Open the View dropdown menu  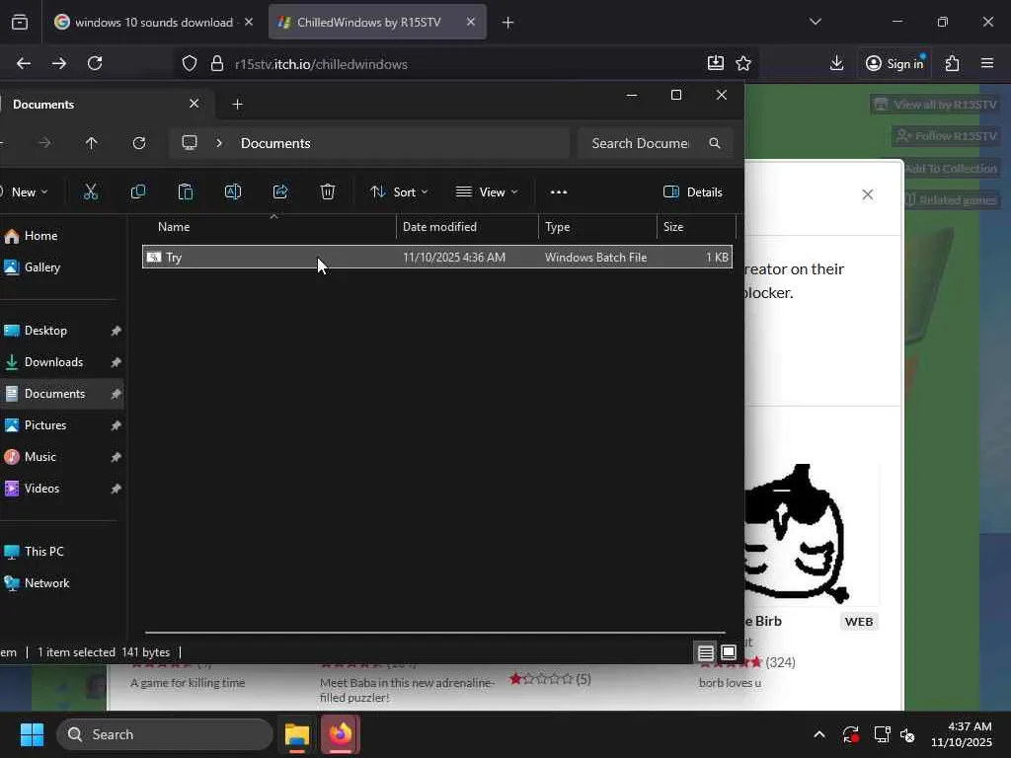pos(487,192)
